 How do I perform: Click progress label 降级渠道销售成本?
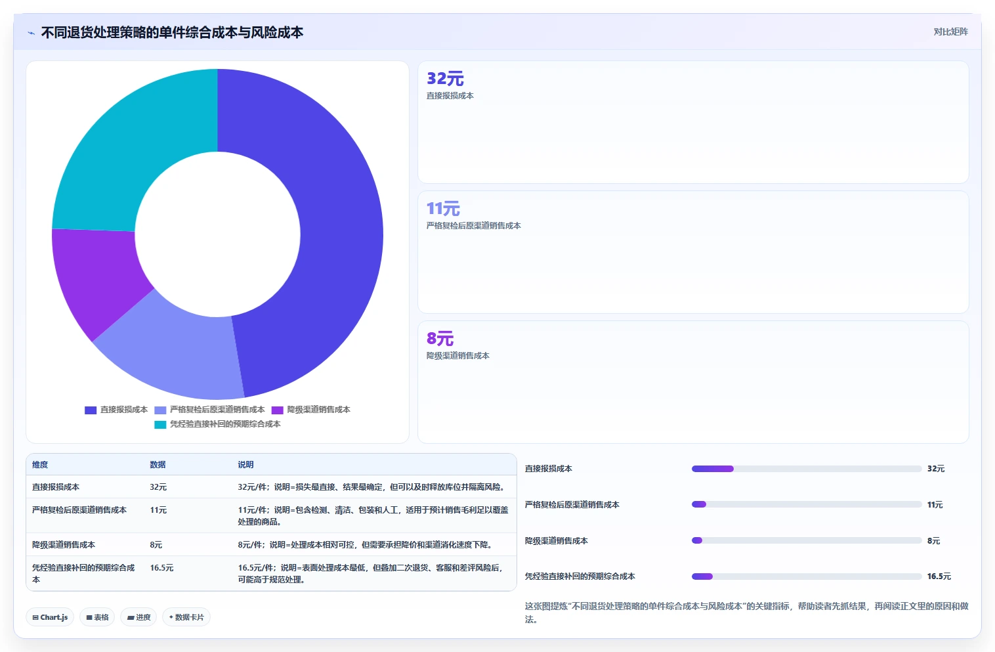click(x=557, y=541)
